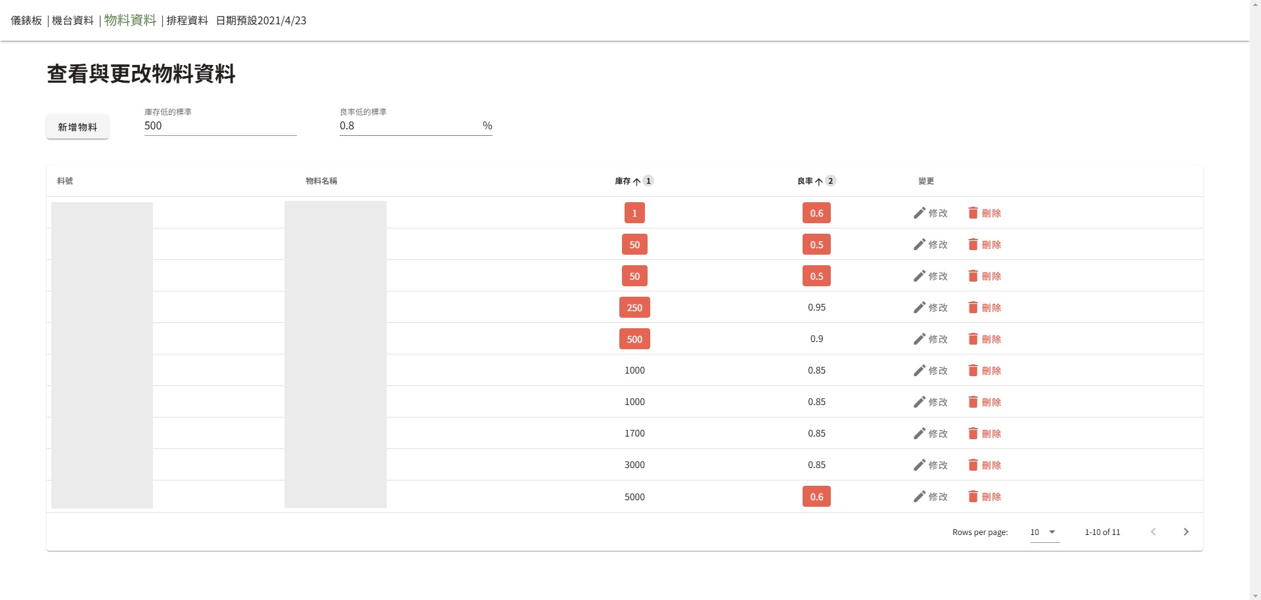Click 新增物料 button
Viewport: 1261px width, 600px height.
(x=77, y=127)
